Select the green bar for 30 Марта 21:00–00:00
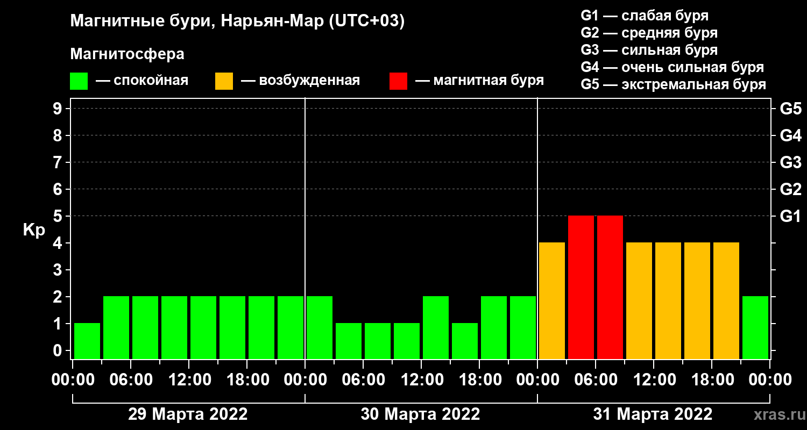807x430 pixels. (x=523, y=327)
